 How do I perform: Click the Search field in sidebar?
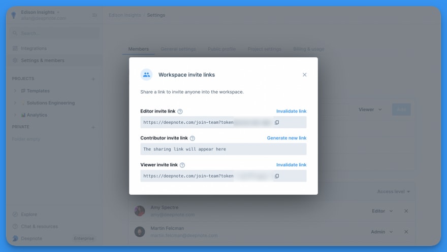click(54, 33)
